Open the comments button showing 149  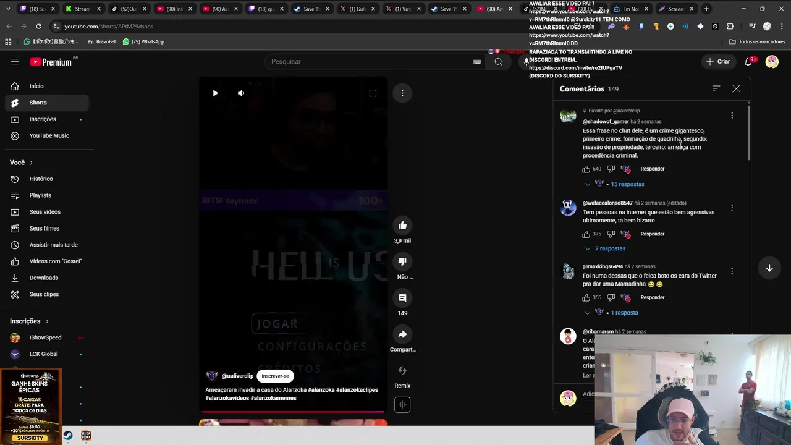point(402,298)
